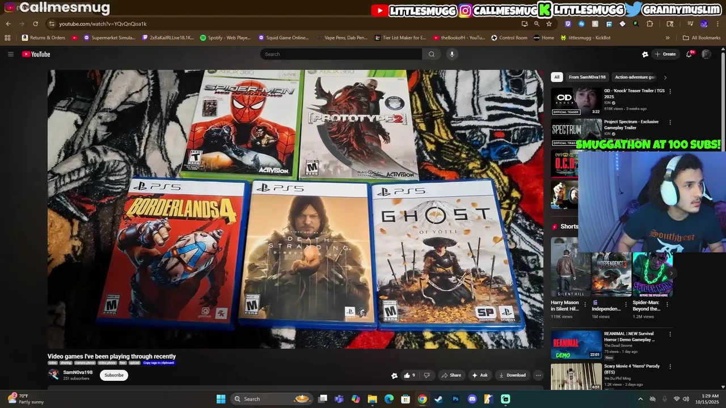Open more actions ellipsis under video
The image size is (726, 408).
tap(538, 375)
